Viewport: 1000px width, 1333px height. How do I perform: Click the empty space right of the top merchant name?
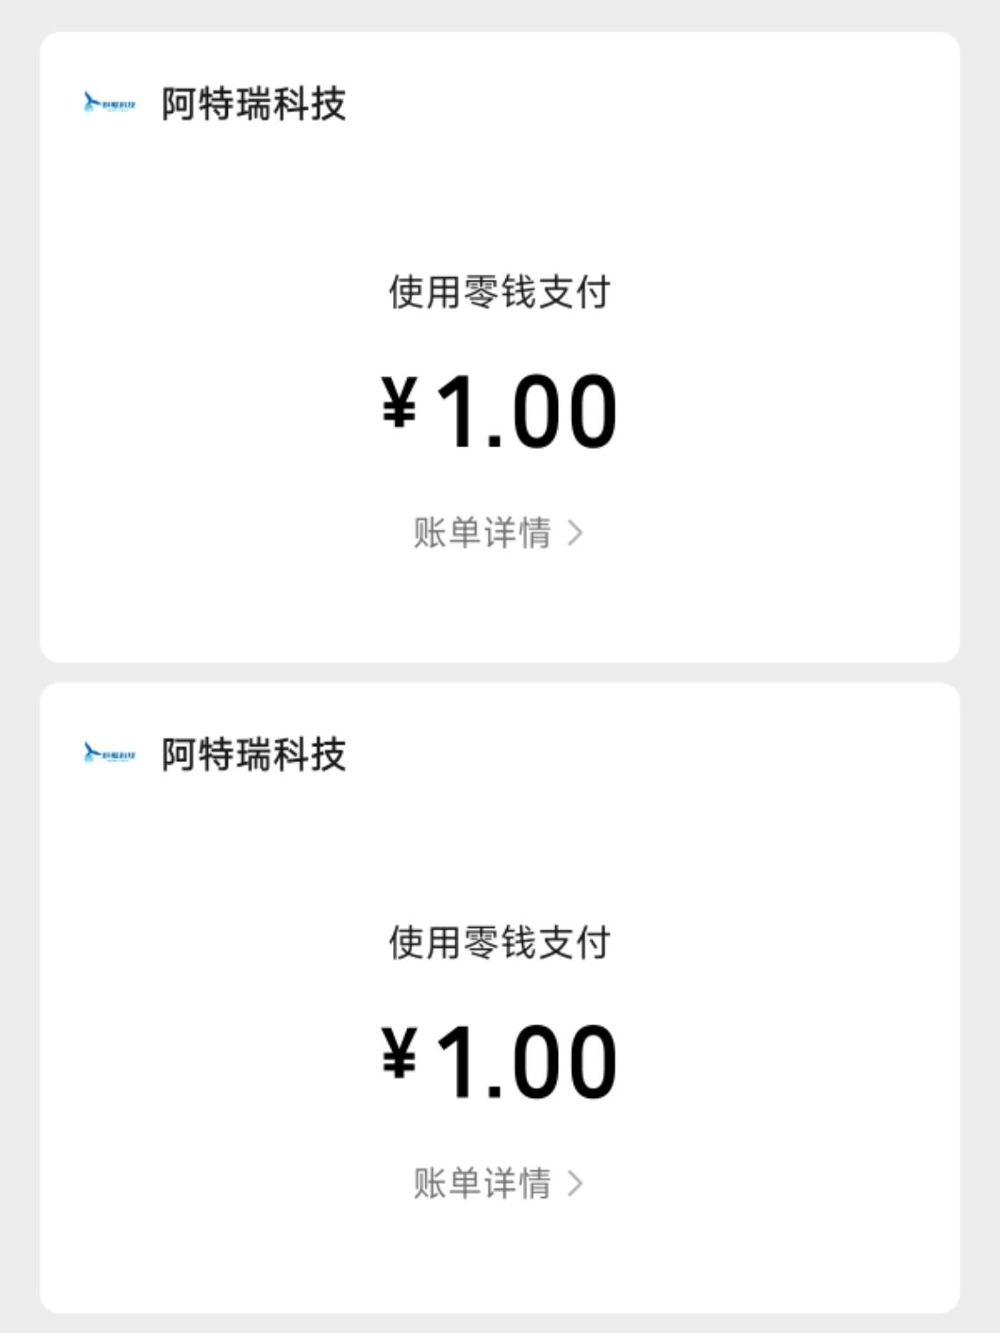click(658, 104)
